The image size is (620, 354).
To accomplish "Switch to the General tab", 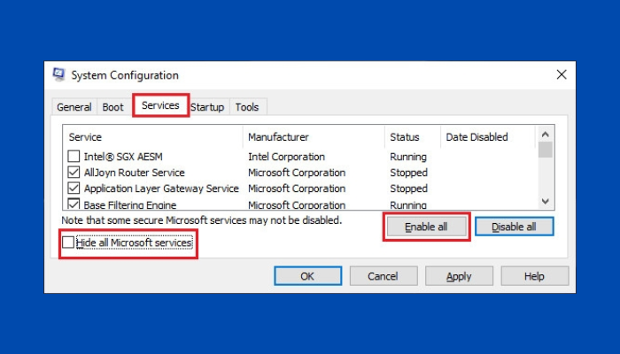I will click(74, 107).
